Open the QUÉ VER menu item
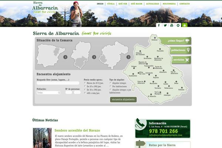Screen dimensions: 222x148 tap(123, 4)
